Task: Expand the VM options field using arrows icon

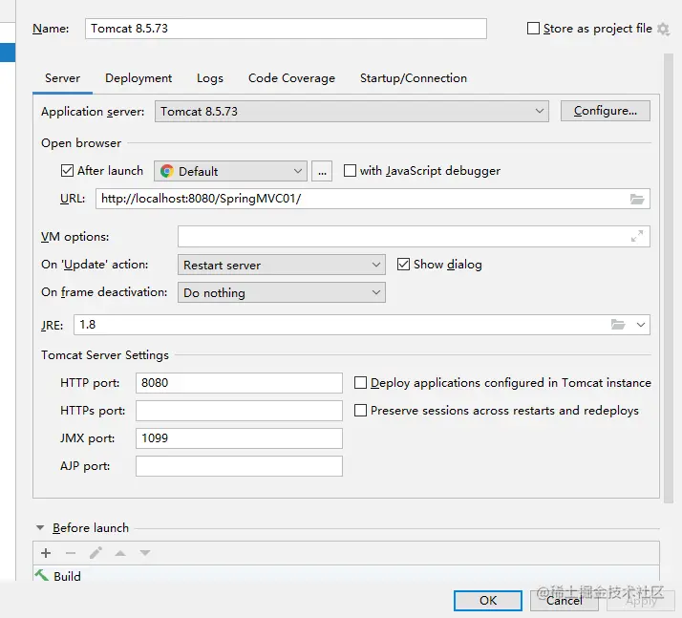Action: [637, 236]
